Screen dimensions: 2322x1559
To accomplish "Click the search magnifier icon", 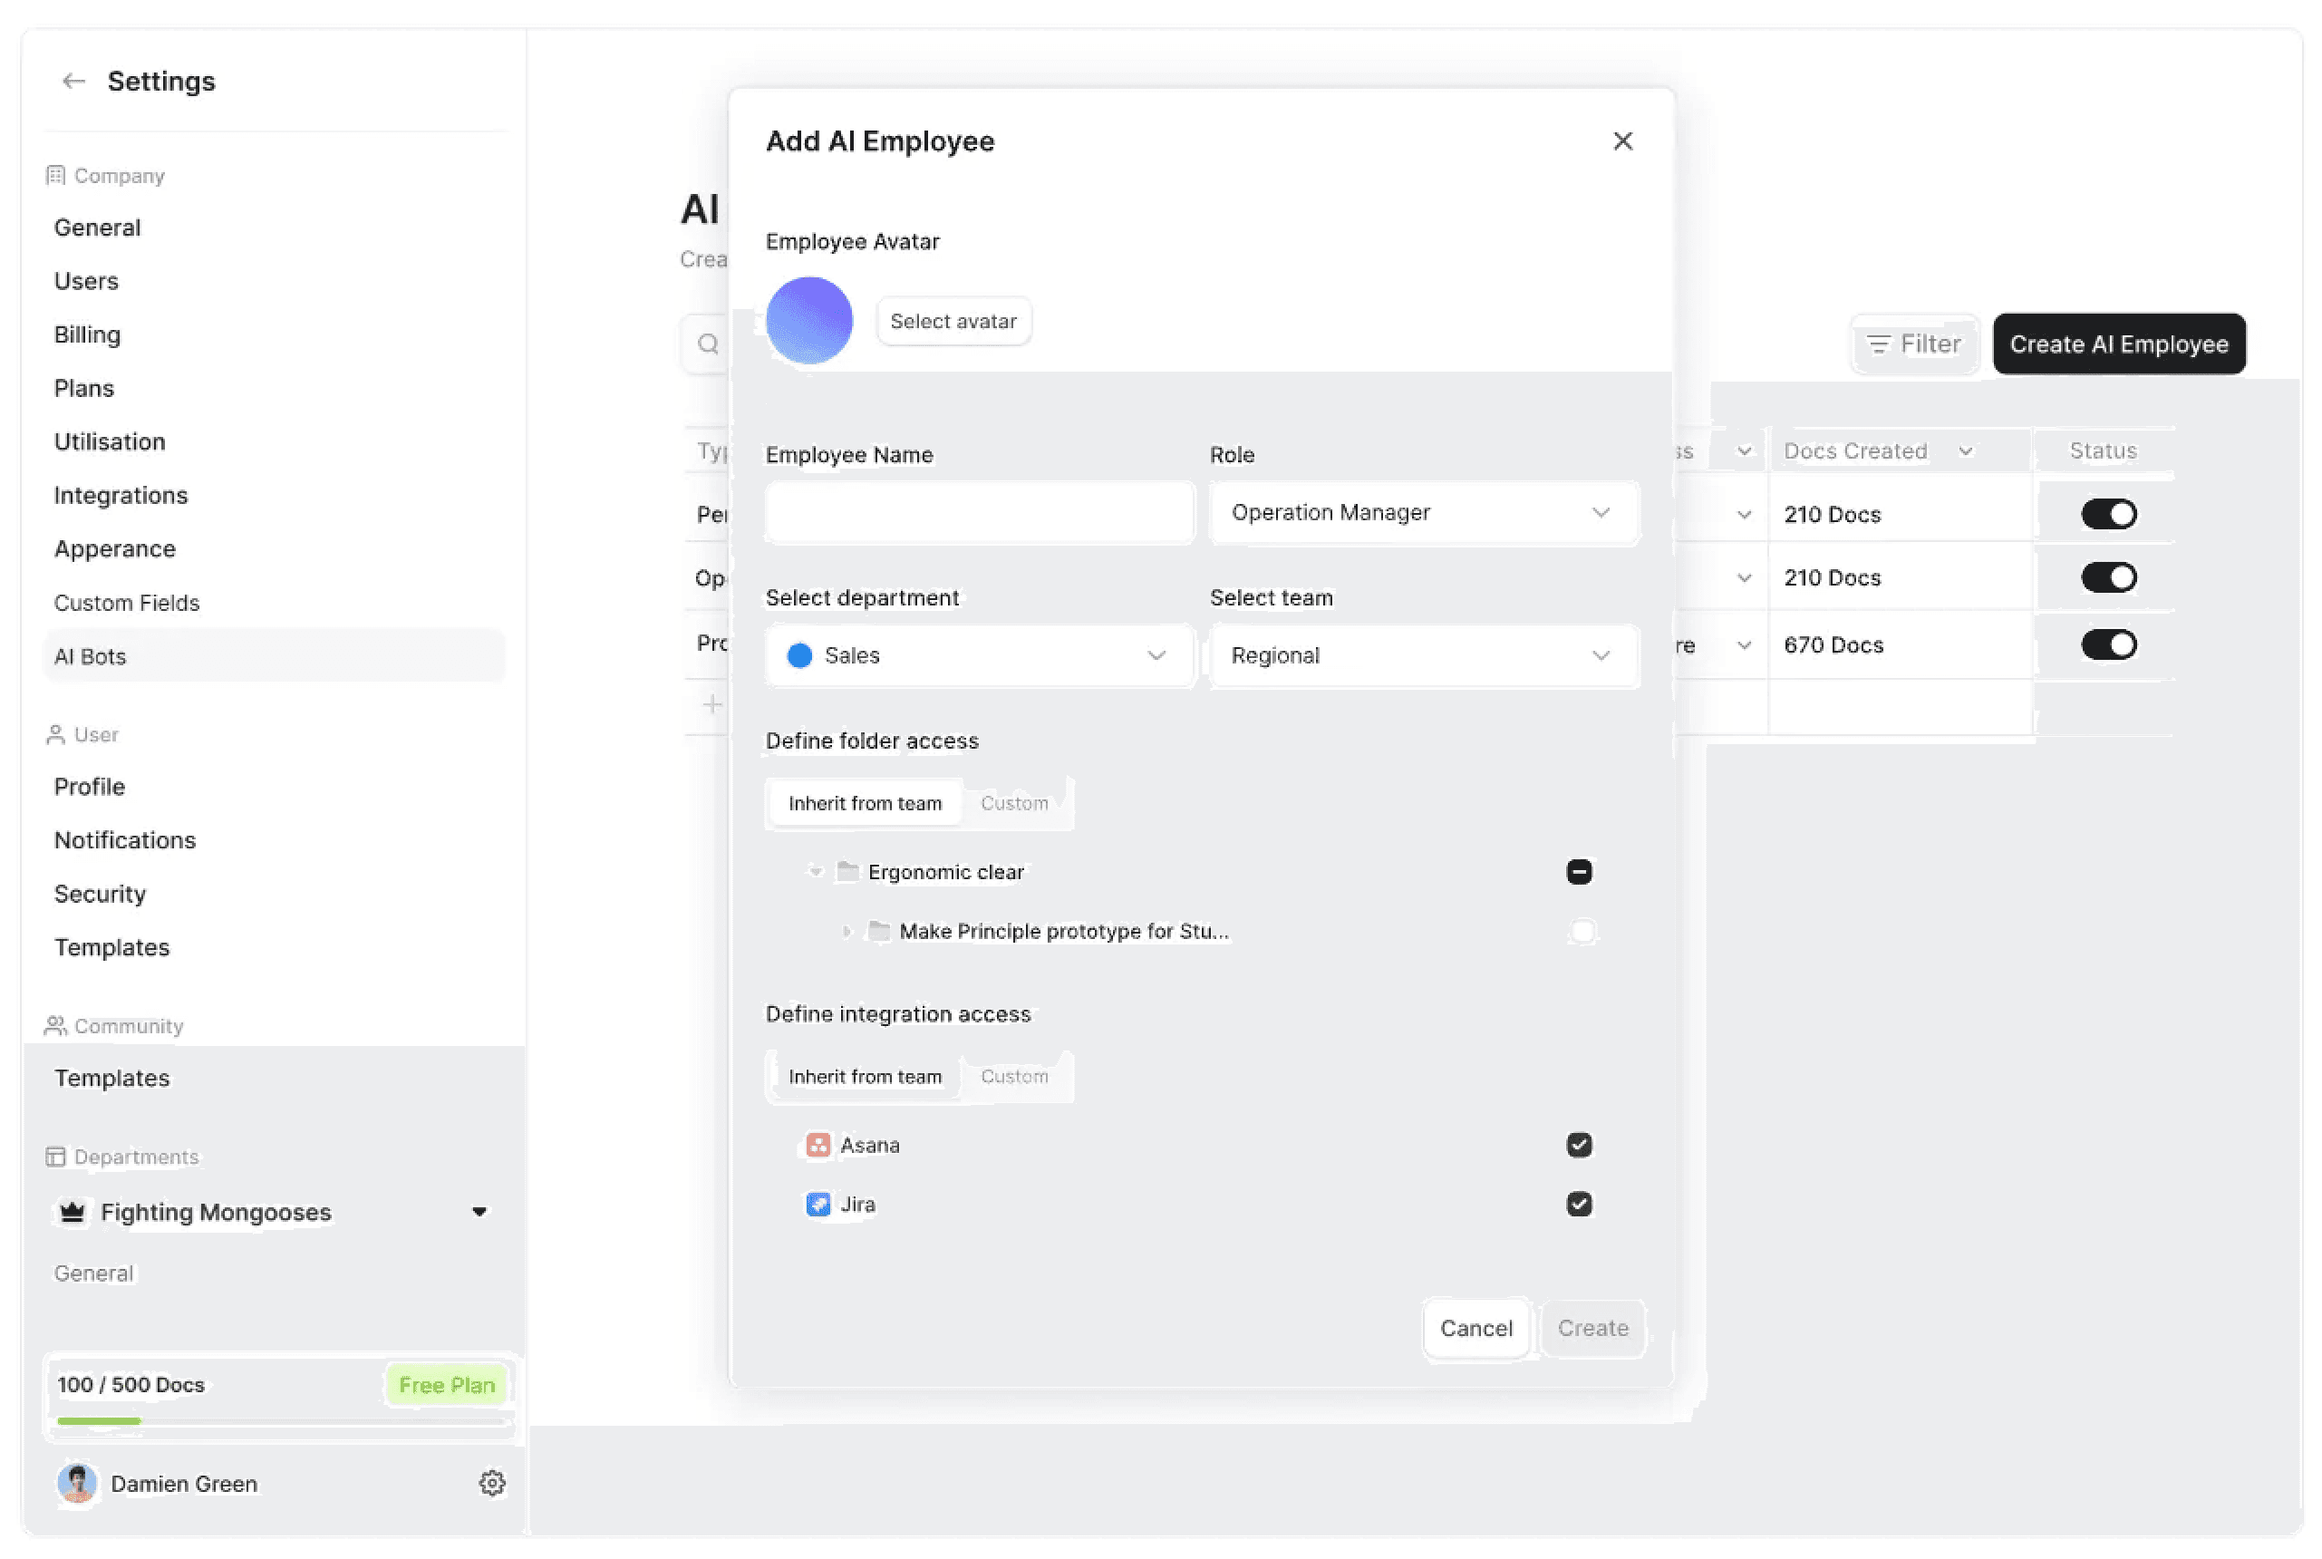I will (x=708, y=344).
